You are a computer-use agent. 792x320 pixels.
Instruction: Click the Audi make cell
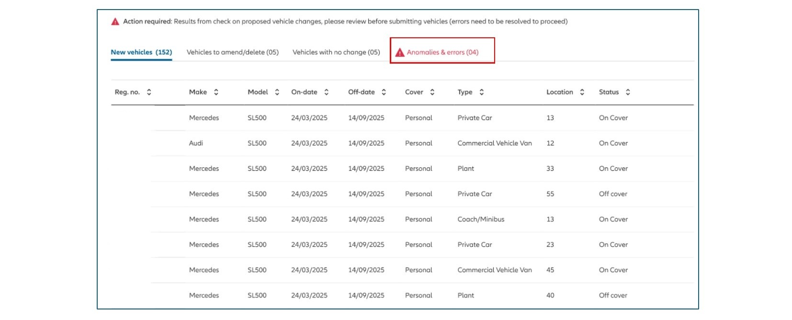coord(196,143)
